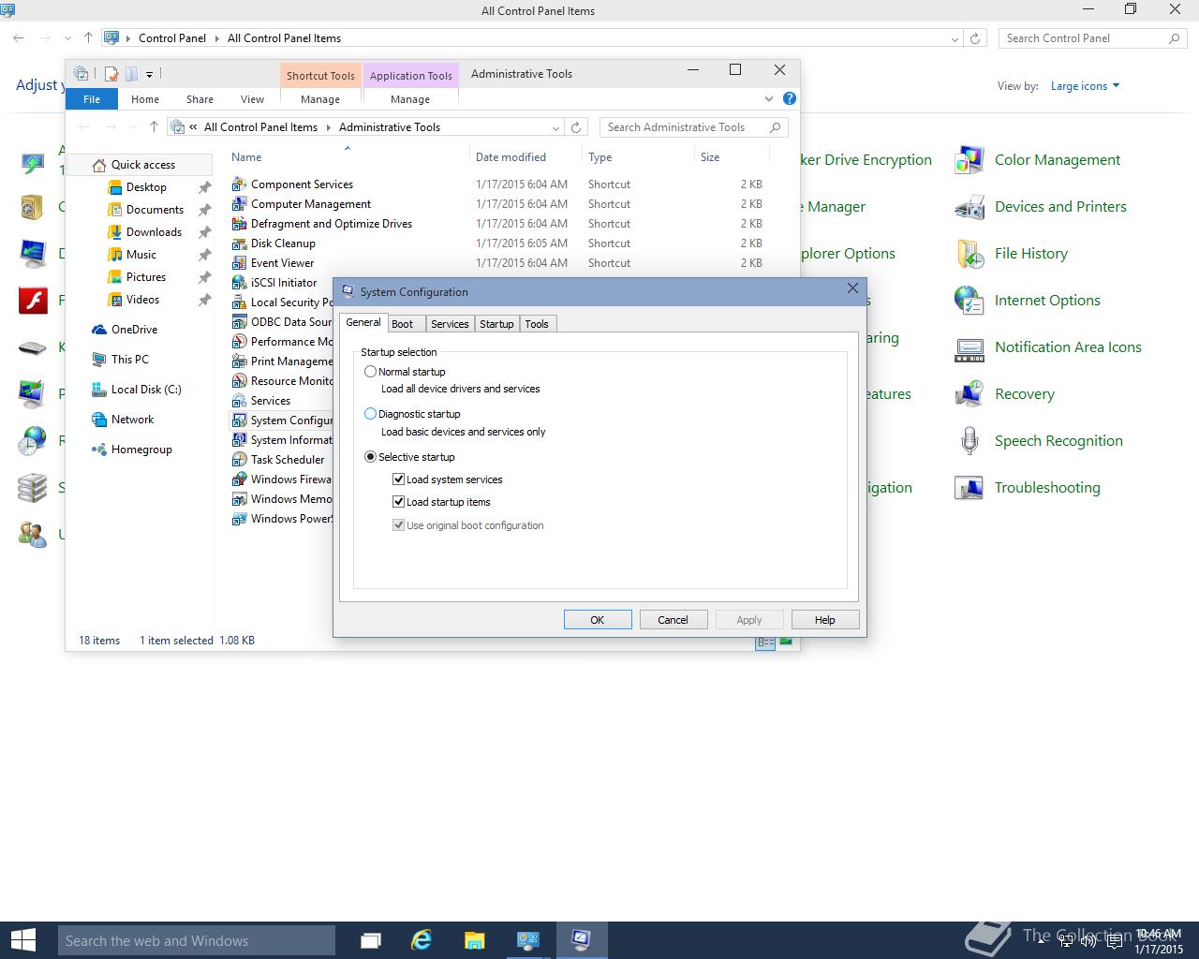This screenshot has width=1199, height=959.
Task: Open the File ribbon menu
Action: point(92,99)
